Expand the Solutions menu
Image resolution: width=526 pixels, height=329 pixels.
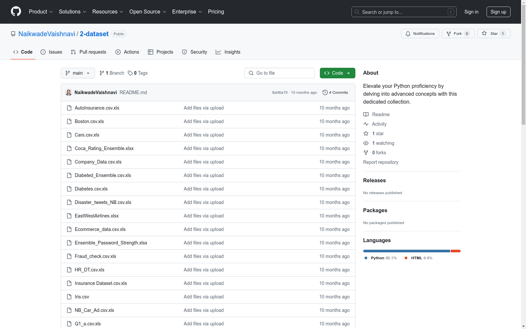73,12
